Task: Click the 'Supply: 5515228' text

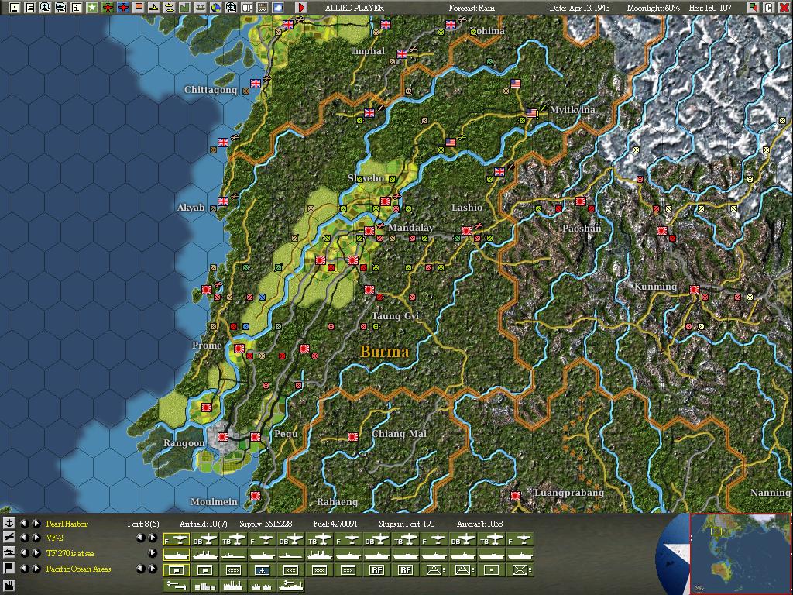Action: coord(266,524)
